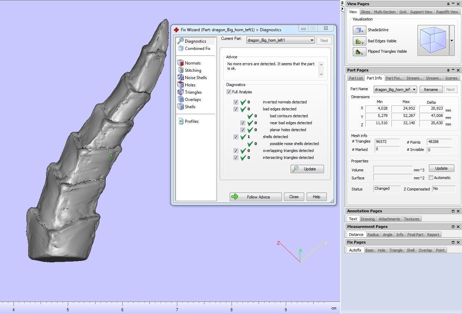This screenshot has height=314, width=462.
Task: Click Update in the Fix Wizard diagnostics
Action: (307, 169)
